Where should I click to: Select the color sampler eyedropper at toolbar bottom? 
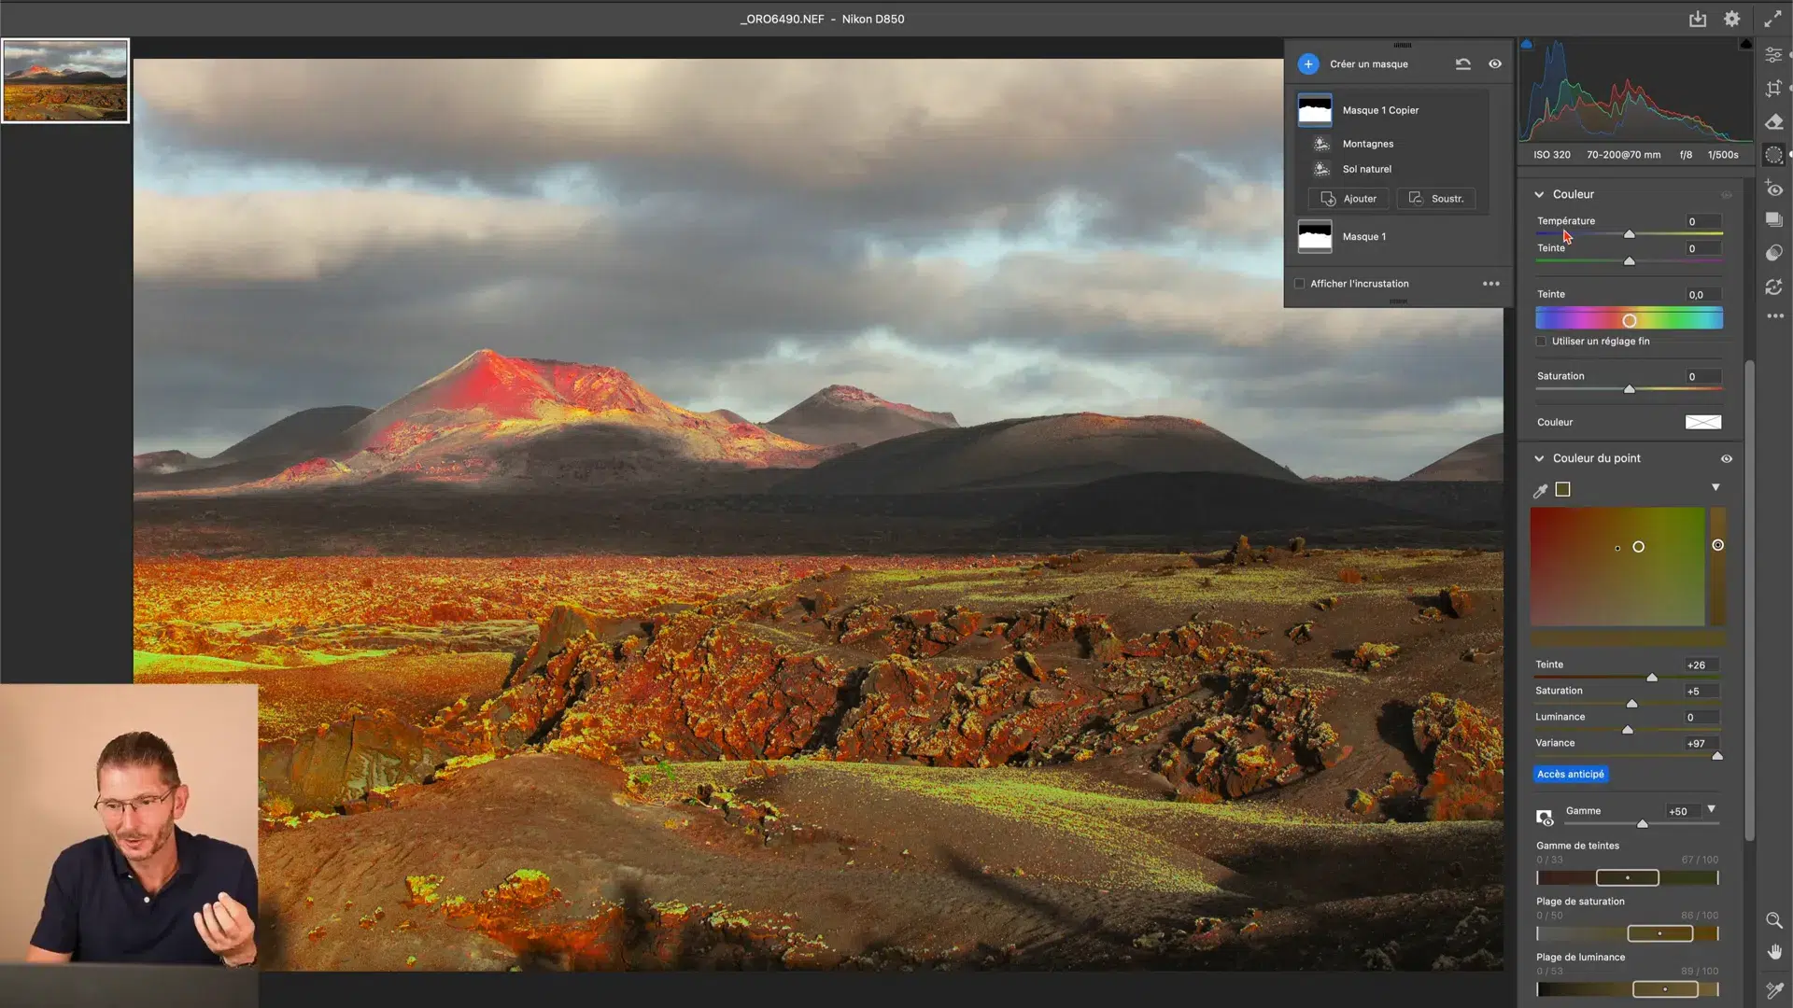coord(1773,989)
